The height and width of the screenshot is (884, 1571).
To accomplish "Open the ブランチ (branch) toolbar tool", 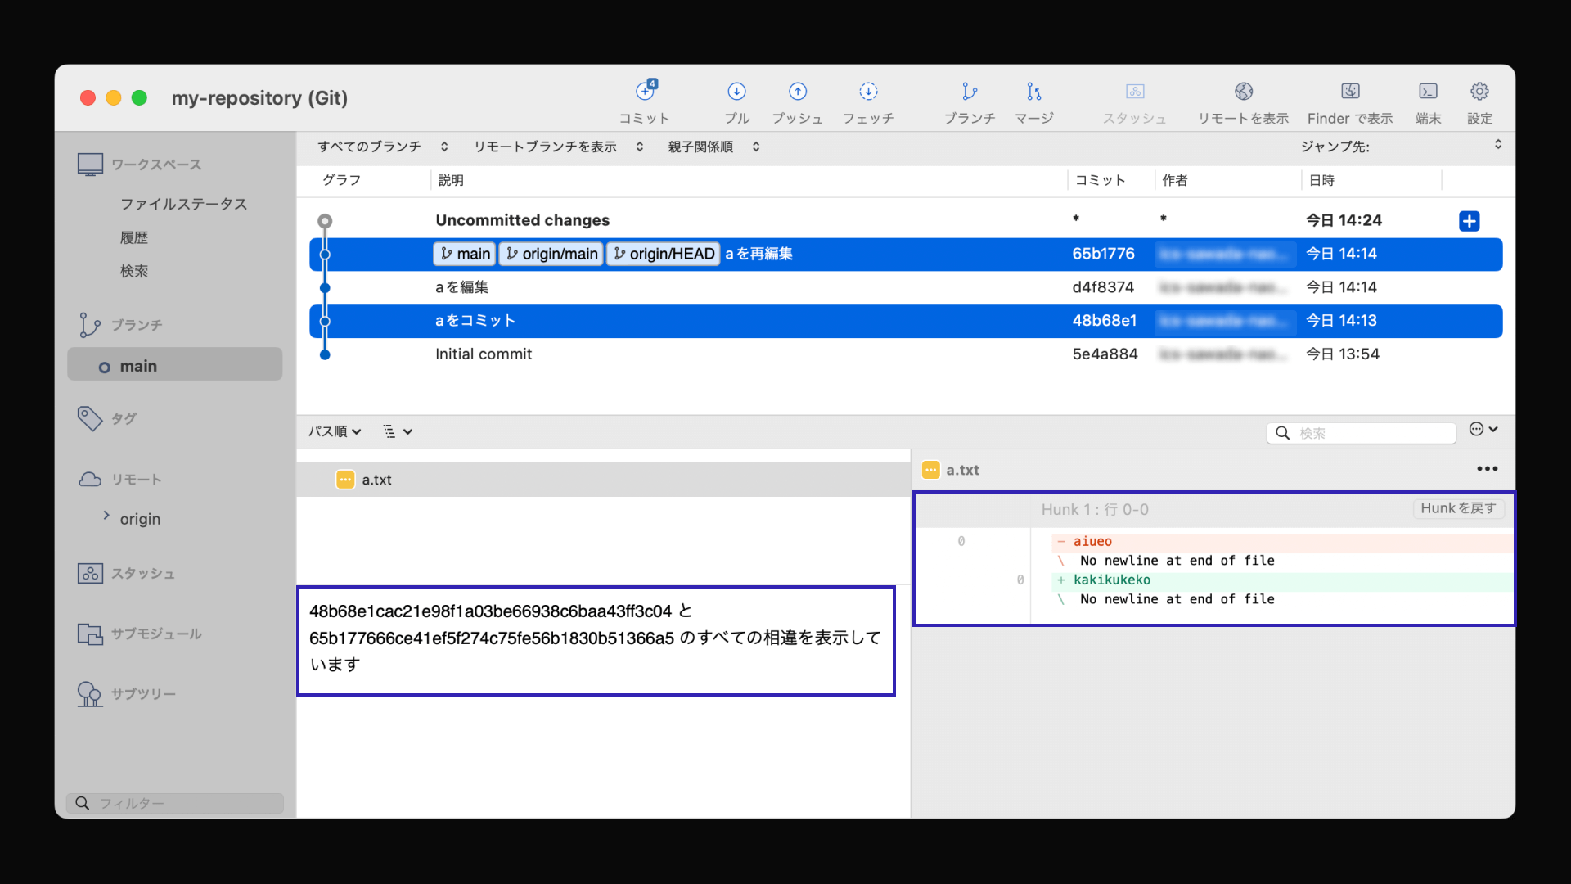I will click(970, 101).
